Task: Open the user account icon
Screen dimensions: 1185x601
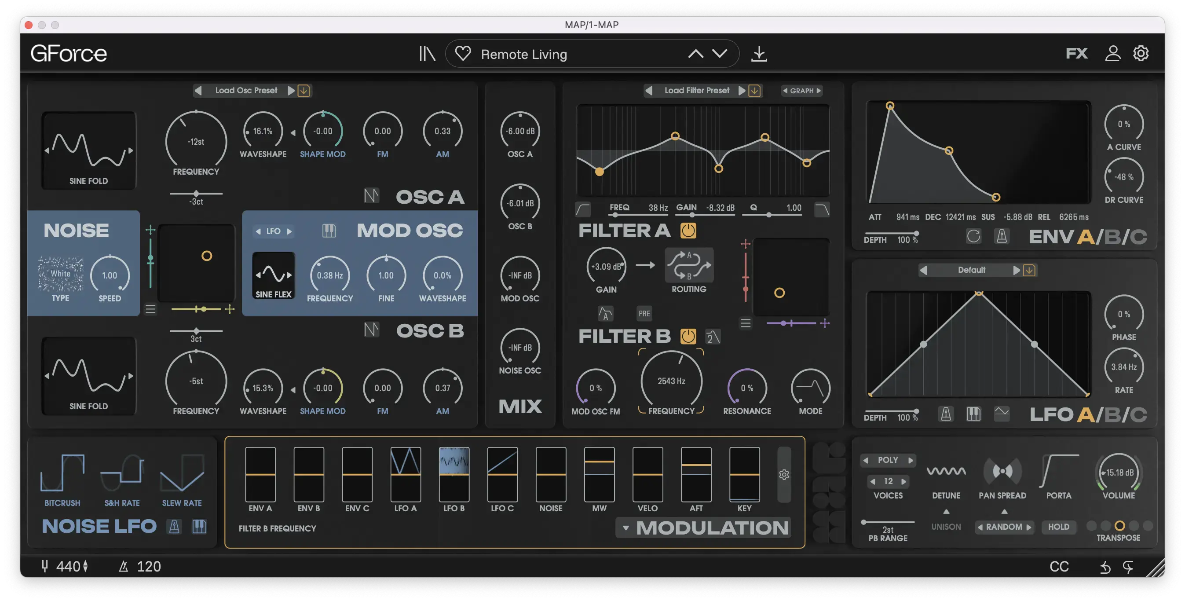Action: tap(1112, 53)
